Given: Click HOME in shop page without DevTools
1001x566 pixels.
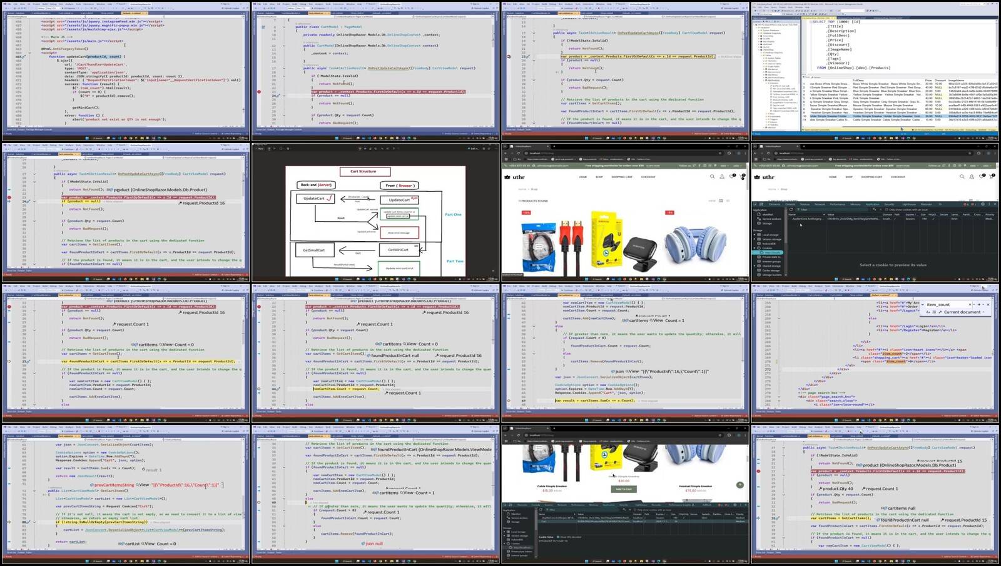Looking at the screenshot, I should [x=583, y=177].
